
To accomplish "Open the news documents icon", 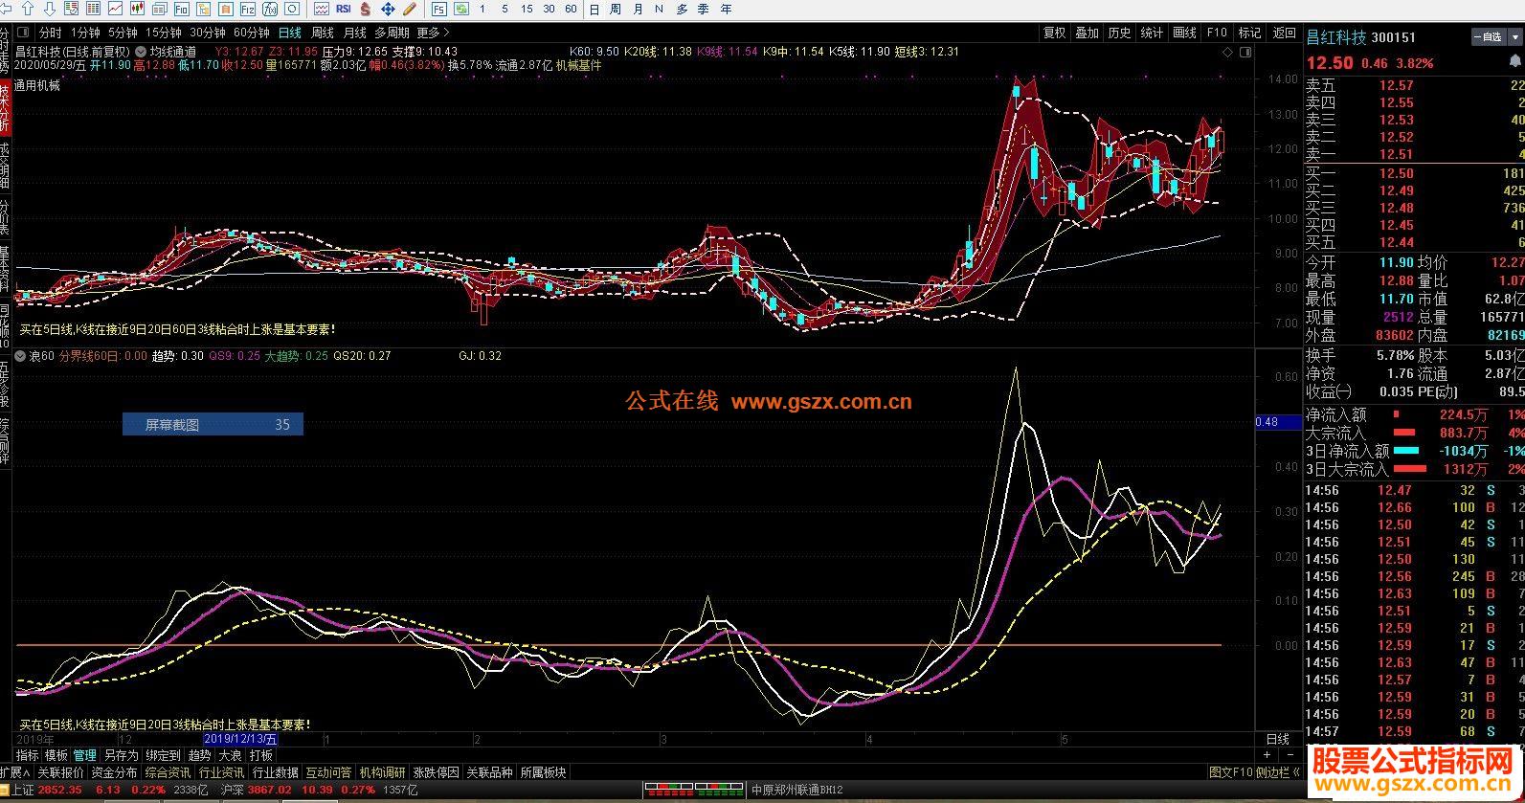I will pyautogui.click(x=159, y=9).
